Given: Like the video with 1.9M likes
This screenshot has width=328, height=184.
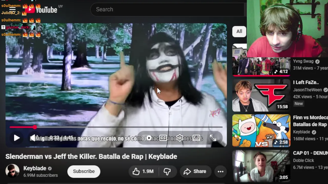Looking at the screenshot, I should [143, 171].
